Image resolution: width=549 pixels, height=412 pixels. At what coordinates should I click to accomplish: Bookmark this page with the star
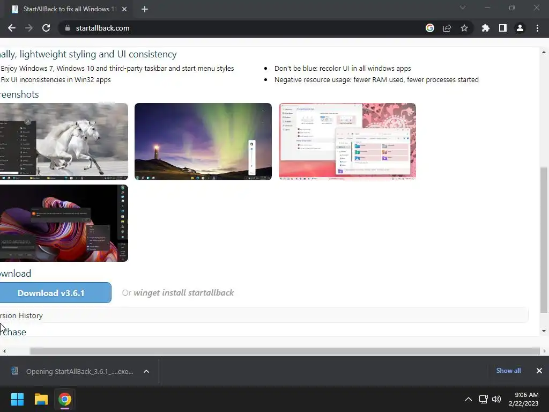[x=464, y=28]
